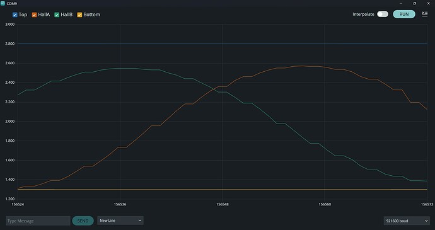
Task: Open the New Line ending dropdown
Action: (120, 221)
